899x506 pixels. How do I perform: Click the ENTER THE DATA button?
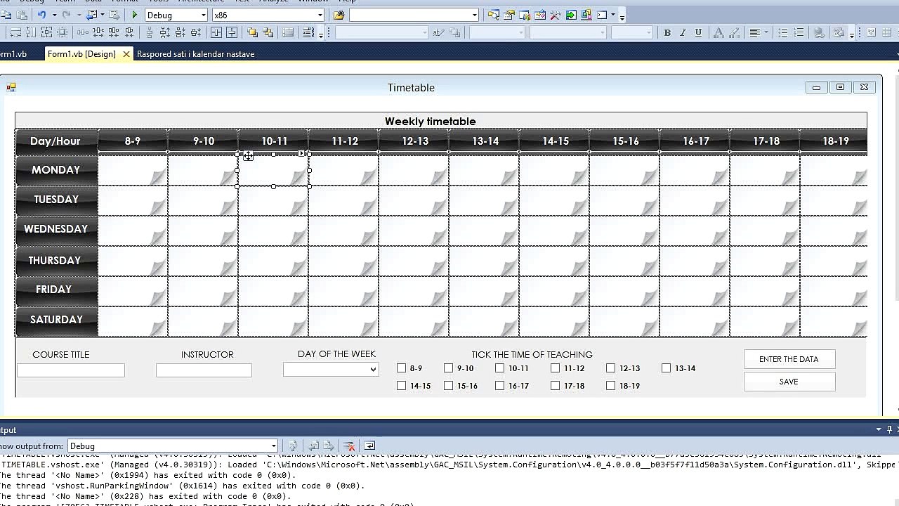pyautogui.click(x=789, y=359)
